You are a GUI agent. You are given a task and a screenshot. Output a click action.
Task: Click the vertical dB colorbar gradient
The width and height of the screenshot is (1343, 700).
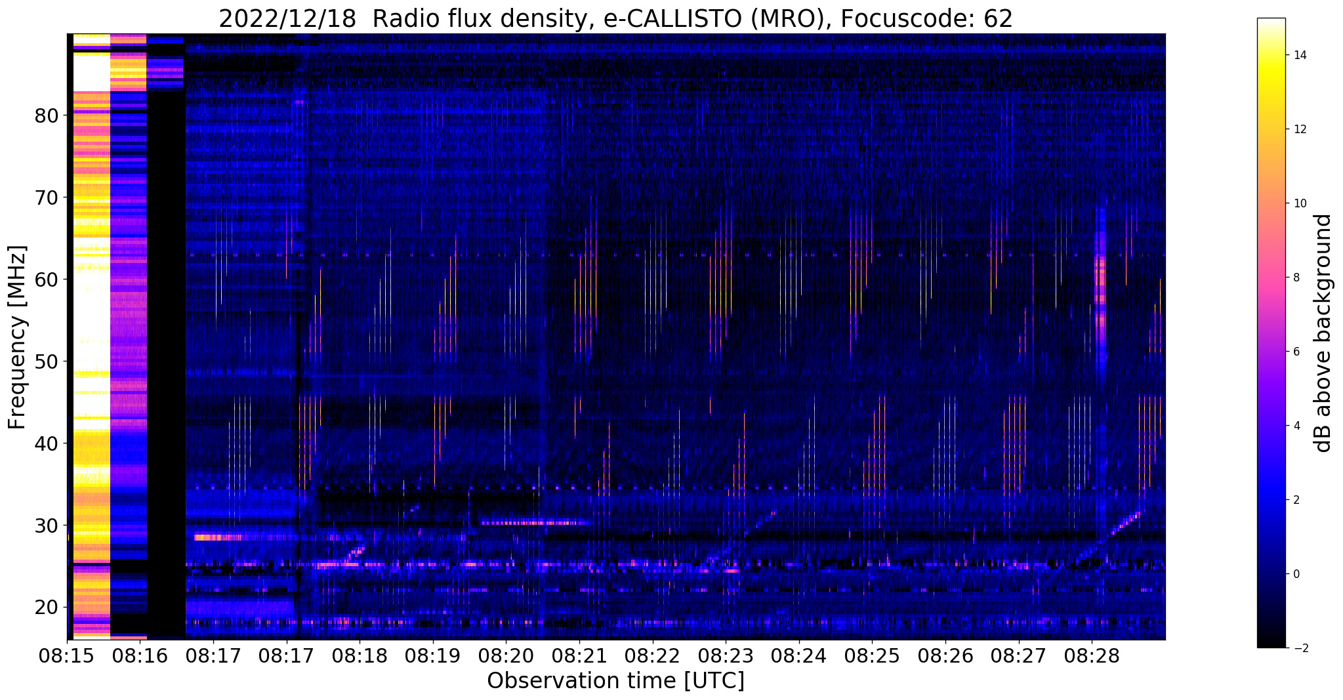[x=1271, y=333]
